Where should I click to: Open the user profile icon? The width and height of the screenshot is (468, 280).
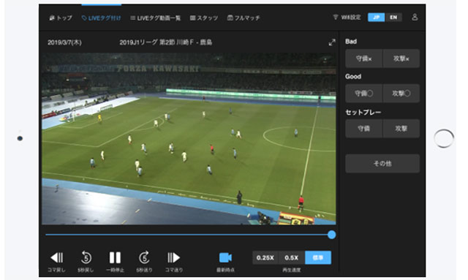pos(415,18)
